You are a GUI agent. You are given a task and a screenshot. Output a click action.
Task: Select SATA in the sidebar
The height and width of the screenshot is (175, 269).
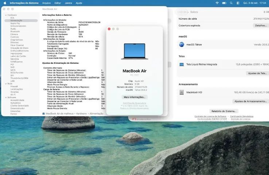[13, 70]
